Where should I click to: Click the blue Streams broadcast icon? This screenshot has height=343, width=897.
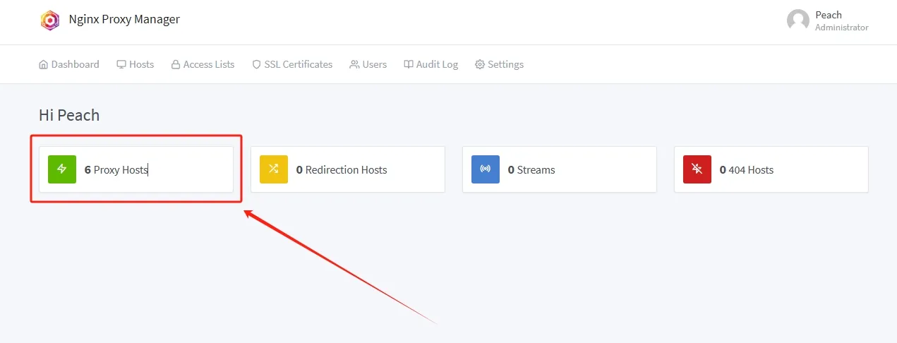(486, 169)
